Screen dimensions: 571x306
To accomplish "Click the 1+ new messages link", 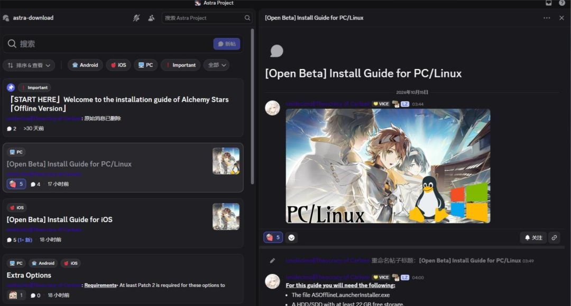I will click(x=25, y=240).
